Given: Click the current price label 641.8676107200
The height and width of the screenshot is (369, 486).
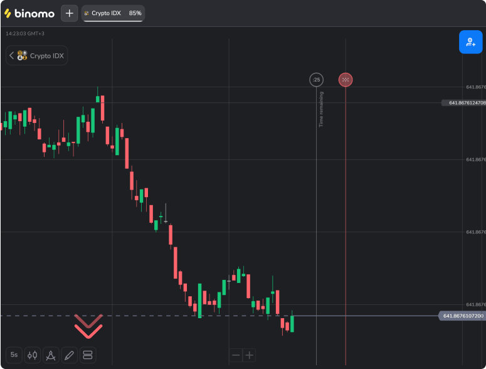Looking at the screenshot, I should pyautogui.click(x=463, y=316).
